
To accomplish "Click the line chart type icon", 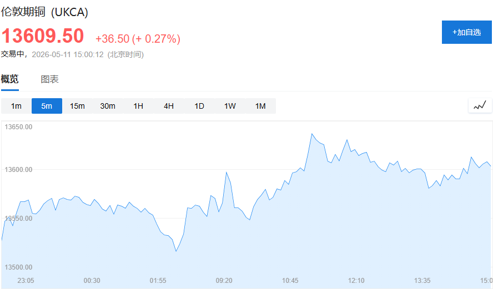I will (x=480, y=105).
